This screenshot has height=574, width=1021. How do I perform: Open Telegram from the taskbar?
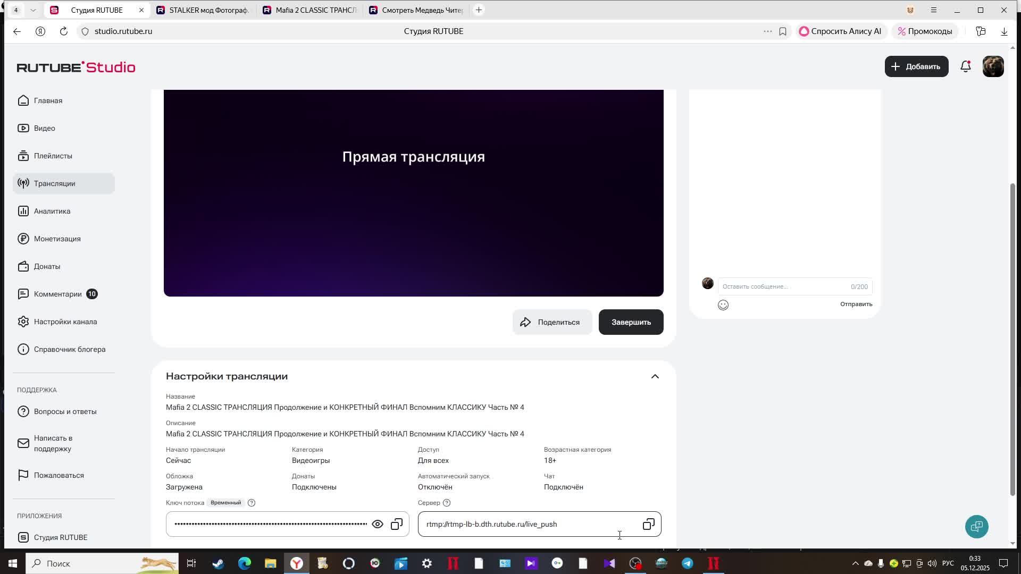coord(688,563)
